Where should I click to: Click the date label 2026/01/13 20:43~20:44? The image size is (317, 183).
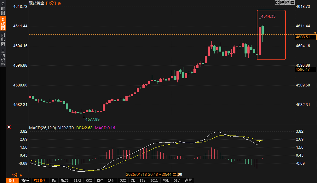point(151,174)
